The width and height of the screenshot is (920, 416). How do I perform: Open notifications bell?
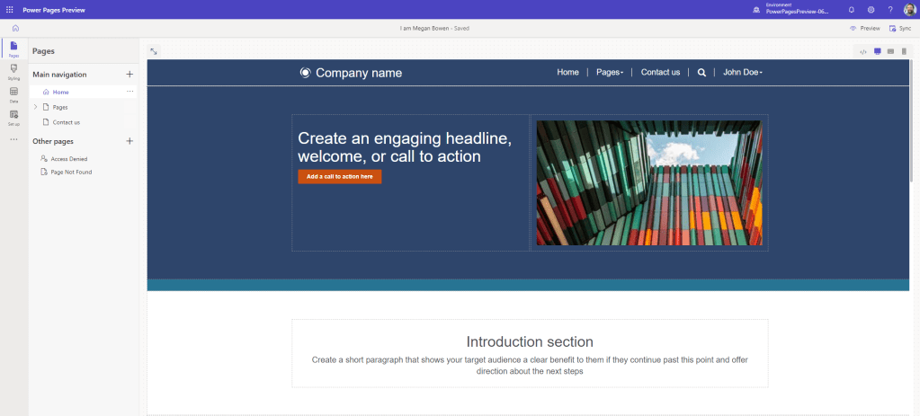point(852,9)
